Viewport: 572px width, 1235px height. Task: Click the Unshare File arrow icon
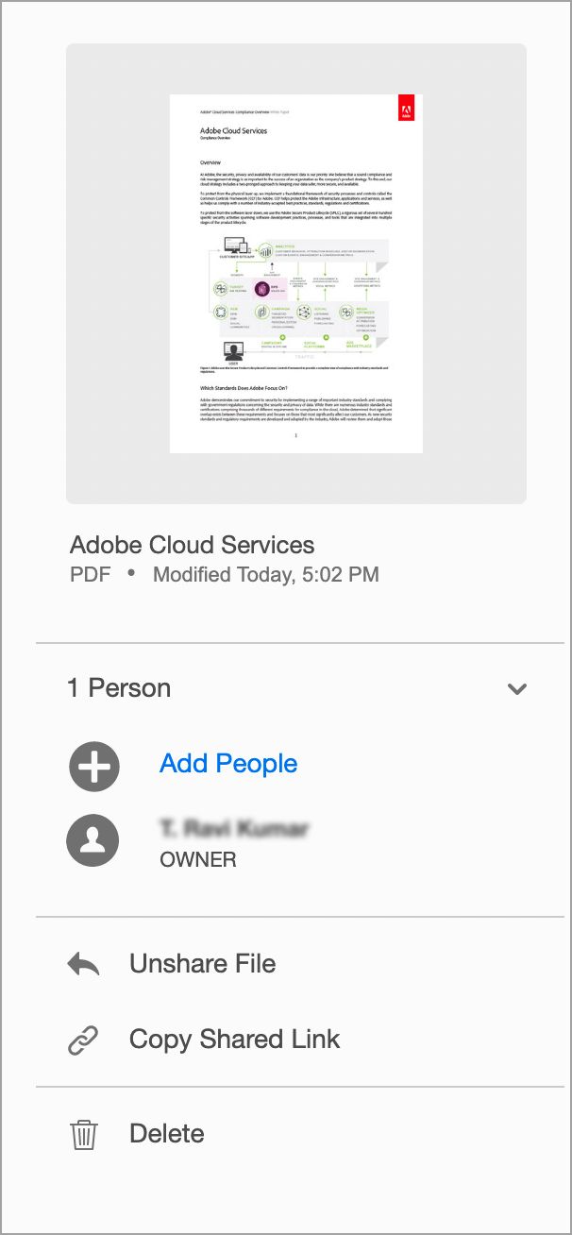coord(84,964)
